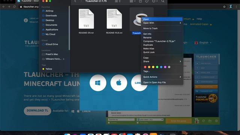The width and height of the screenshot is (240, 135).
Task: Apply the red tag color
Action: click(x=145, y=67)
